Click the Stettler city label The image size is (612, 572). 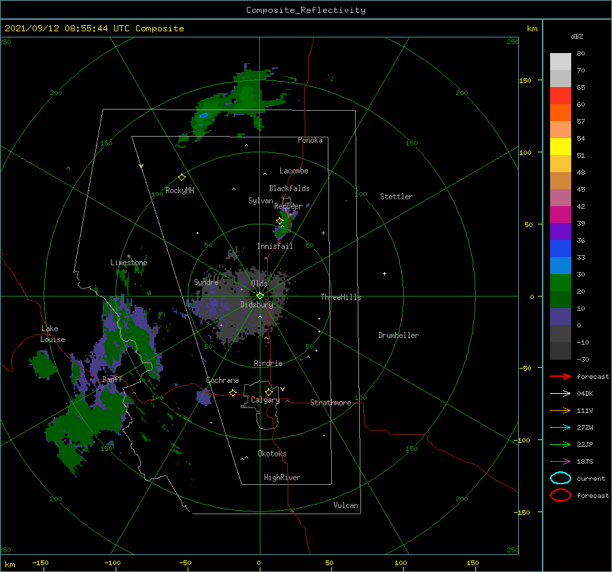click(x=396, y=197)
